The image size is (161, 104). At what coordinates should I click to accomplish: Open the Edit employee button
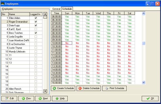[x=9, y=98]
